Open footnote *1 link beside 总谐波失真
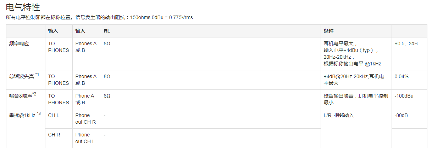Image resolution: width=432 pixels, height=152 pixels. pyautogui.click(x=37, y=75)
